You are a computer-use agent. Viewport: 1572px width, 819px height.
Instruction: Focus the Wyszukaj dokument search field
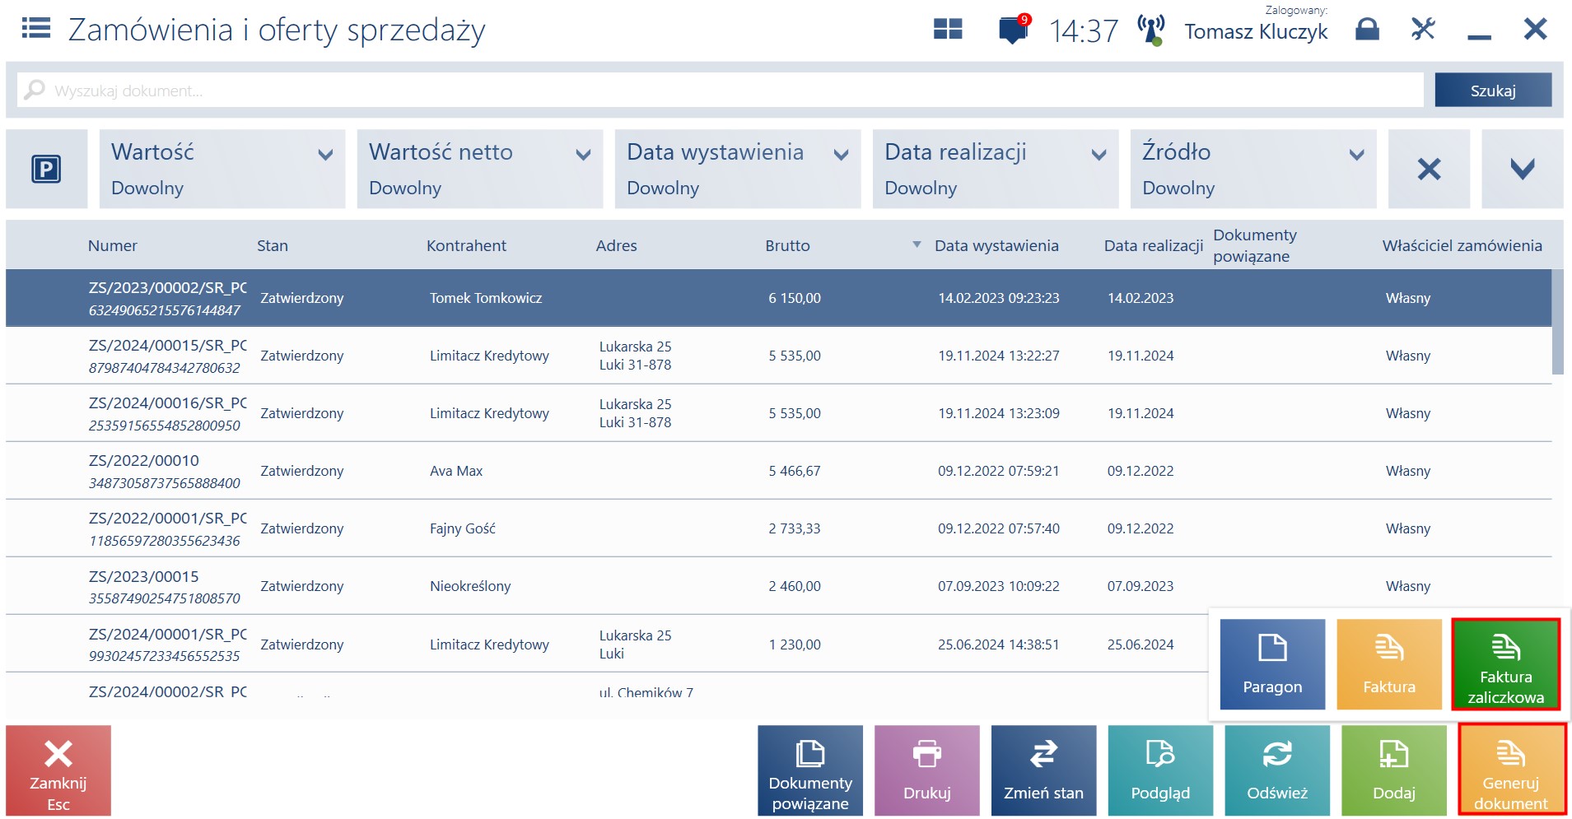[x=721, y=91]
